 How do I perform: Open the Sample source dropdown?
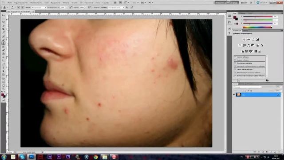point(116,8)
